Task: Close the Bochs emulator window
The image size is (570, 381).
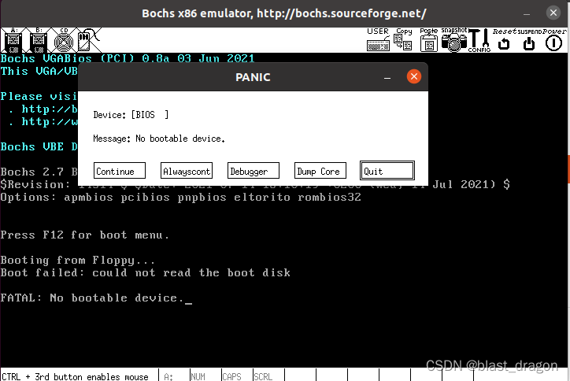Action: (553, 13)
